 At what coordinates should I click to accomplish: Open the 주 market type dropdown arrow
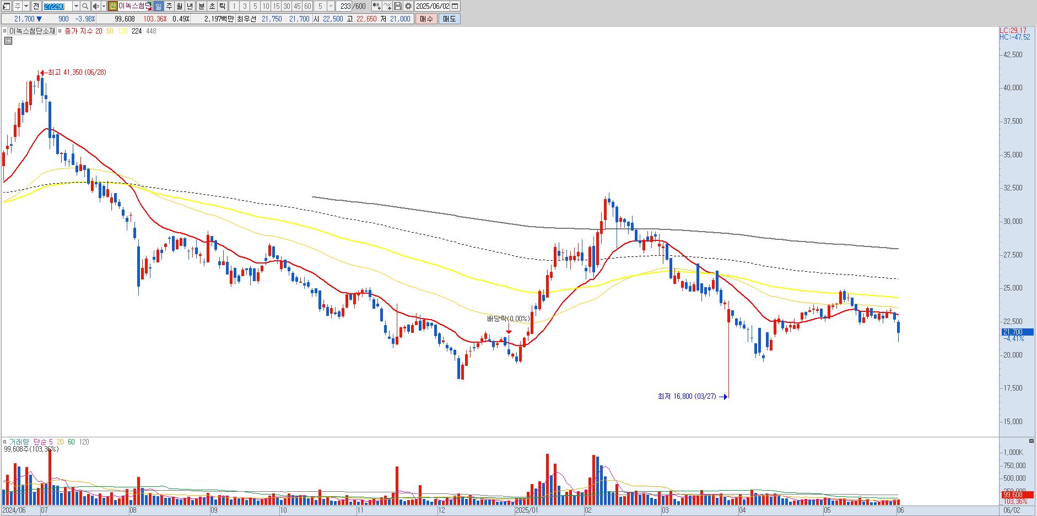tap(26, 6)
